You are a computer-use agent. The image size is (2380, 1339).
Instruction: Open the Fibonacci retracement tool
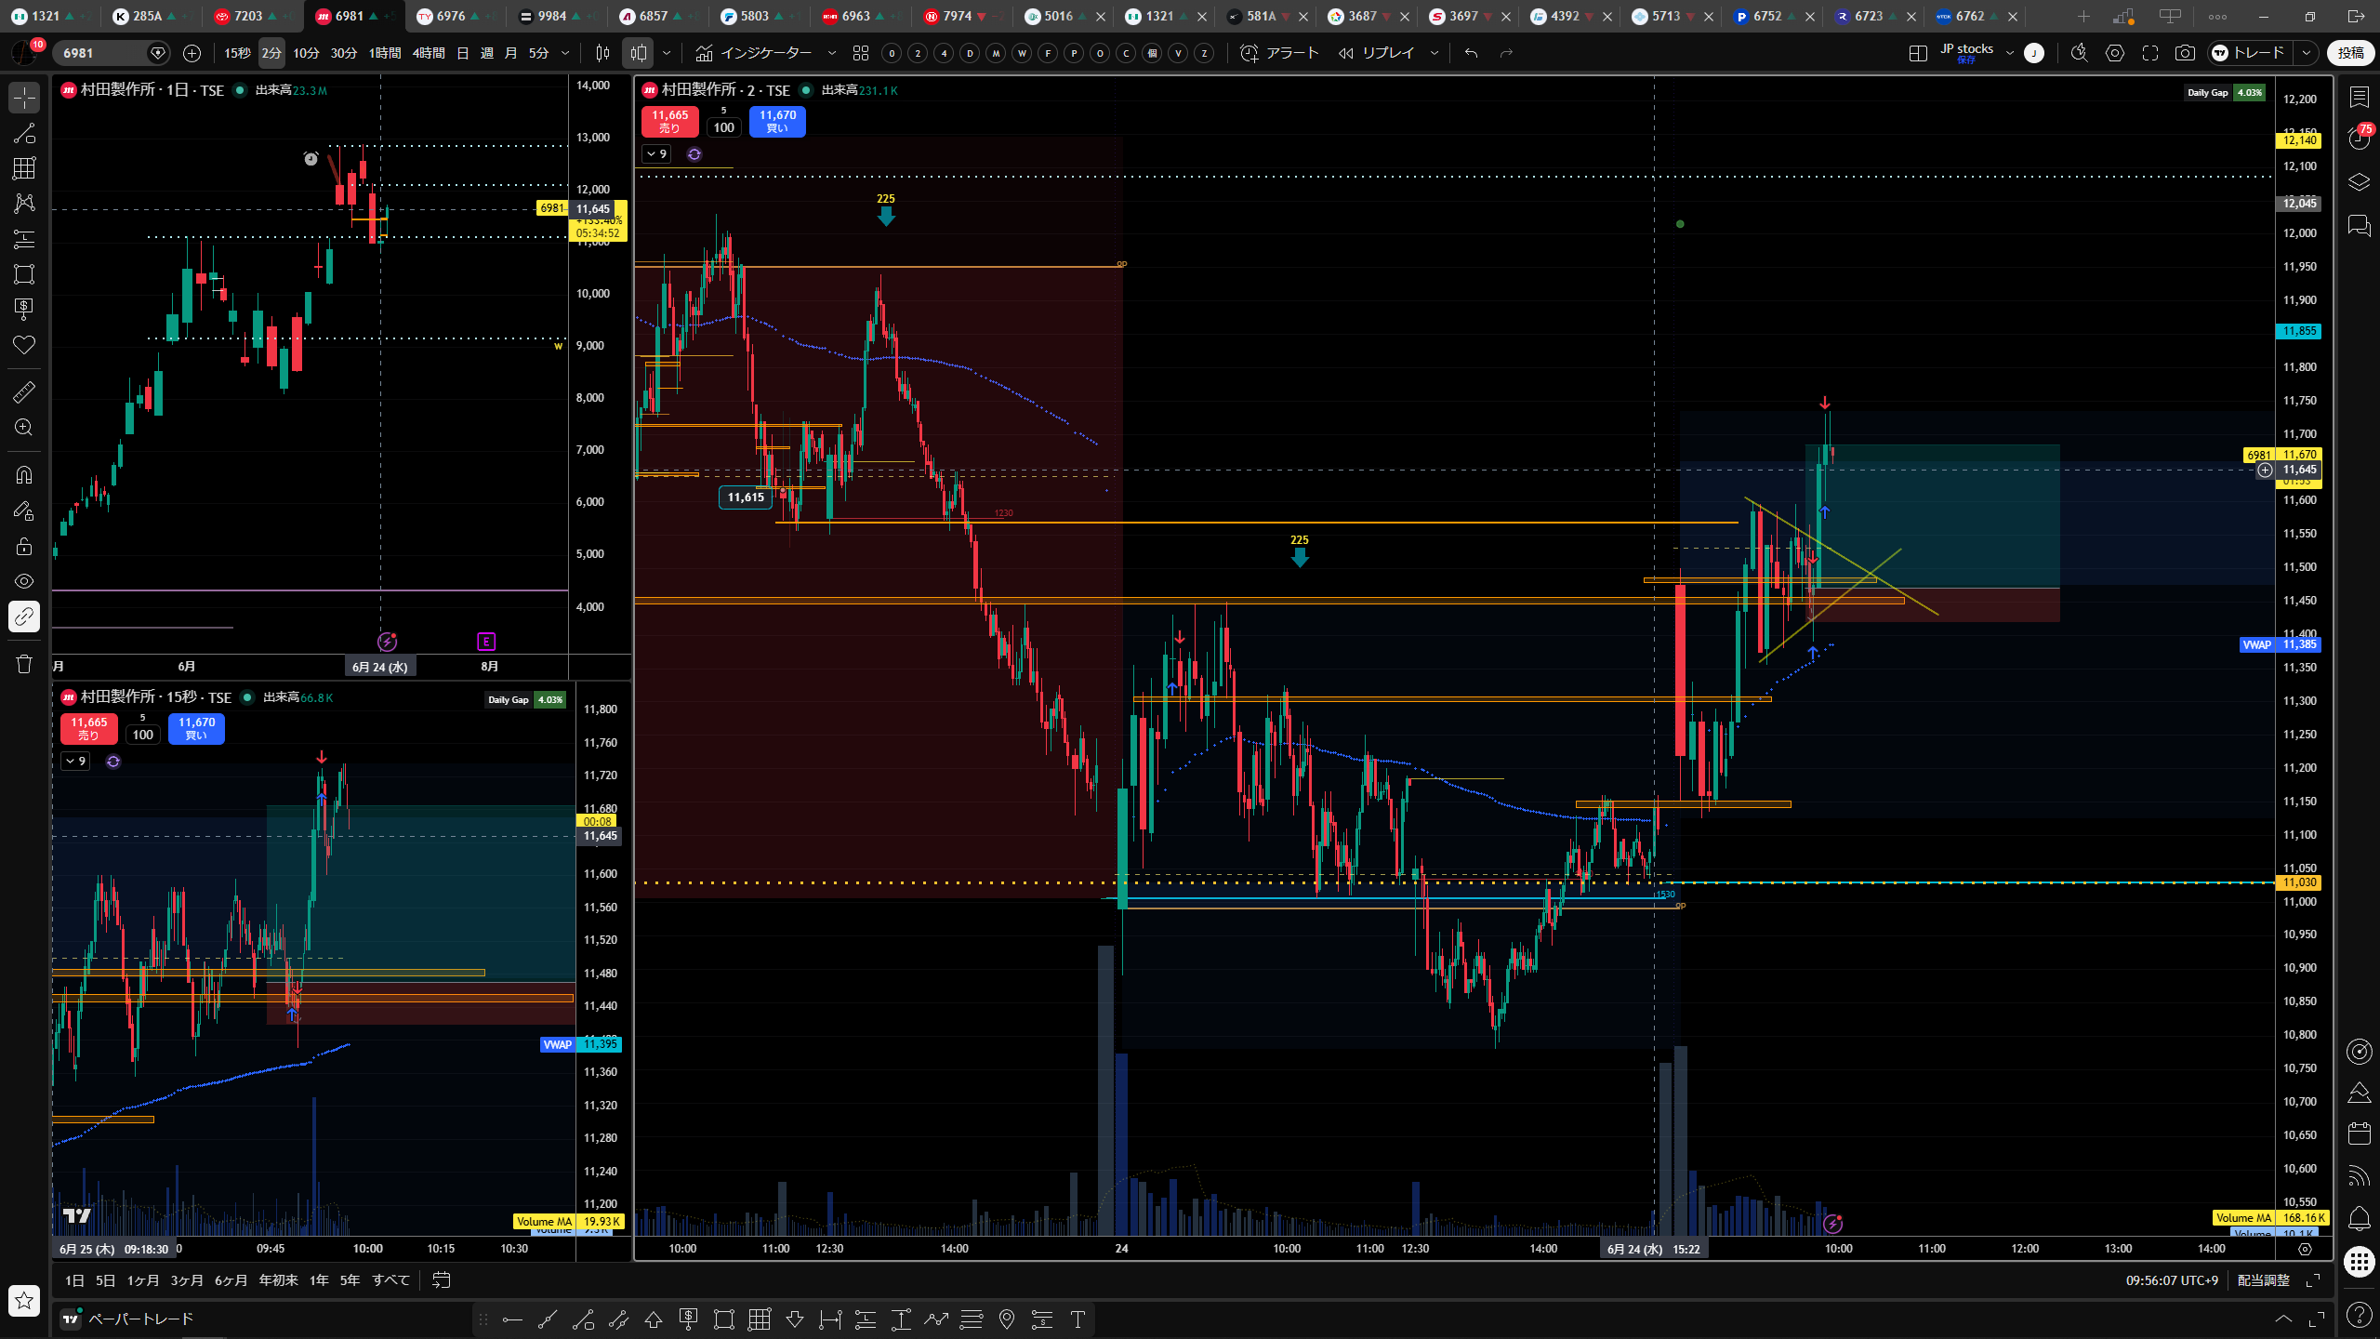(x=24, y=168)
